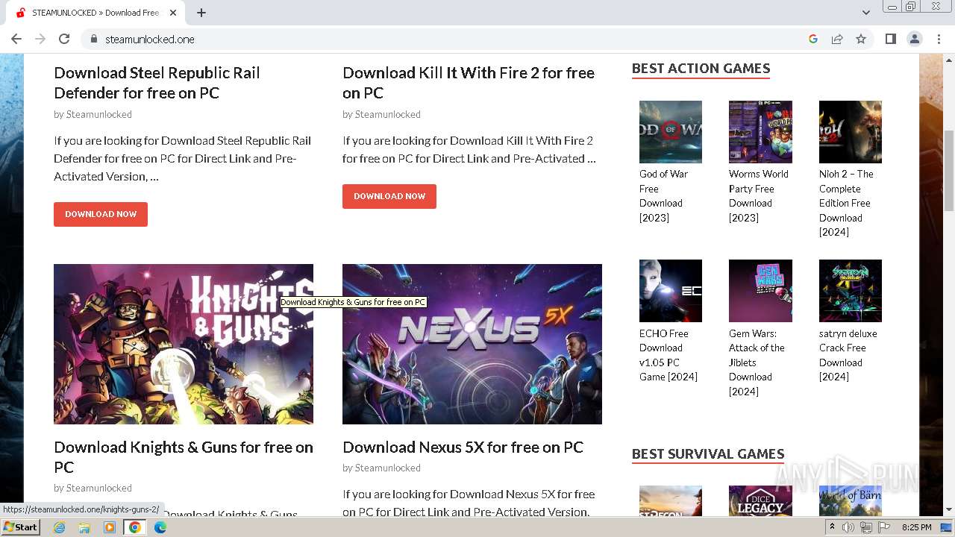Reload the steamunlocked page
This screenshot has height=537, width=955.
pyautogui.click(x=64, y=39)
